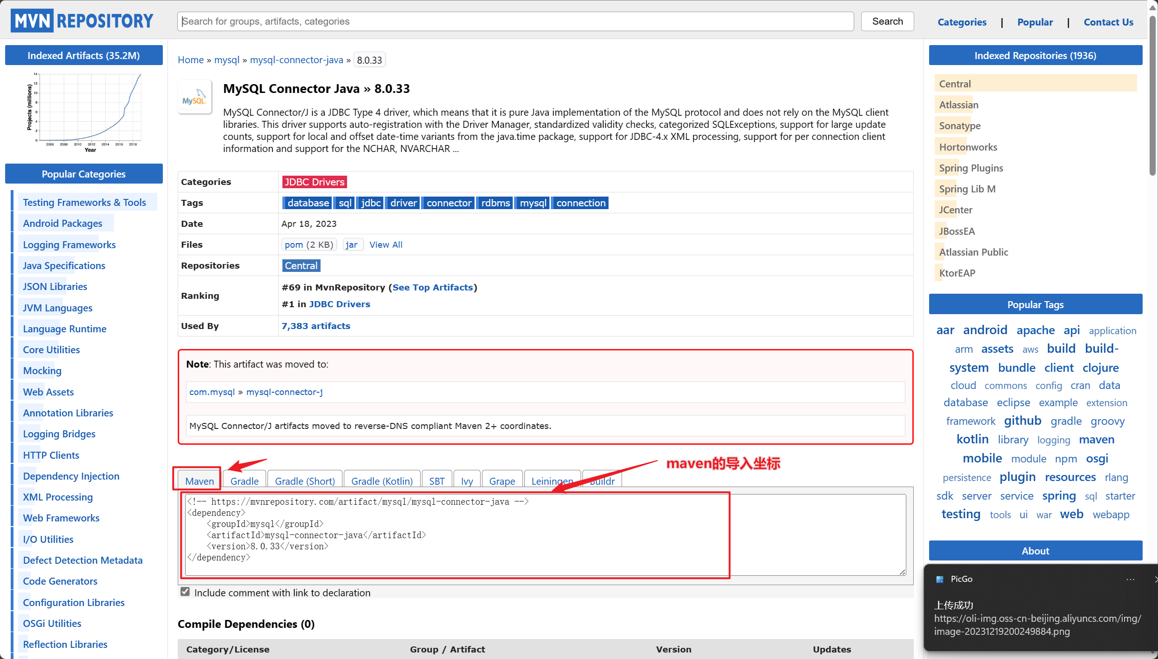Screen dimensions: 1158x659
Task: Click the rdbms tag
Action: tap(495, 203)
